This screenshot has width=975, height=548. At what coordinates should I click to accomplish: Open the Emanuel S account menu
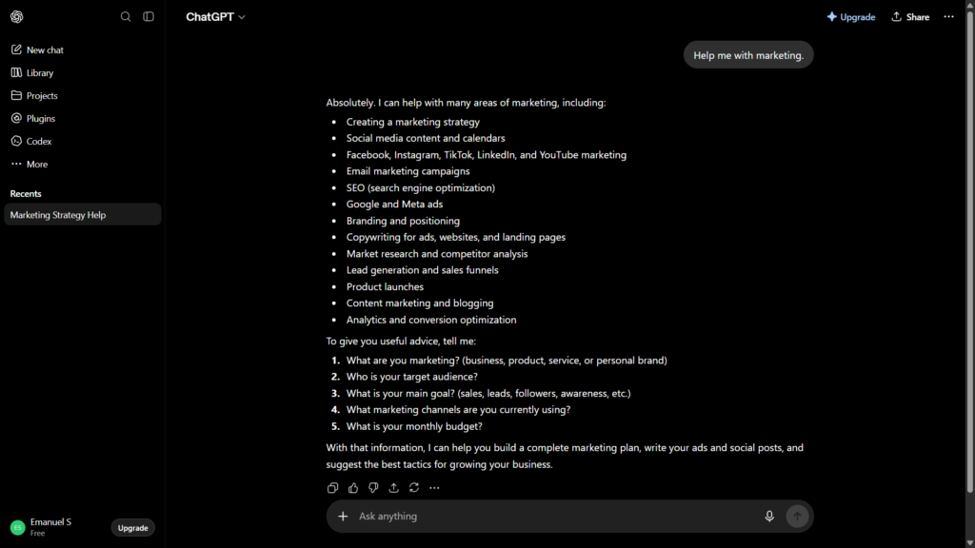(51, 527)
